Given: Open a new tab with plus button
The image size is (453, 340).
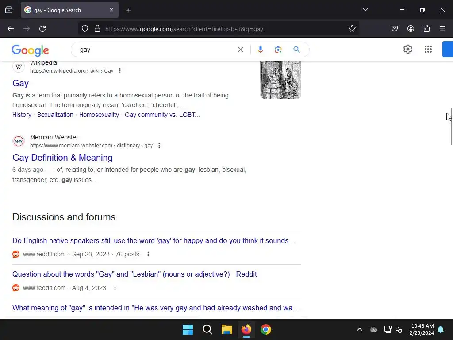Looking at the screenshot, I should click(x=128, y=10).
